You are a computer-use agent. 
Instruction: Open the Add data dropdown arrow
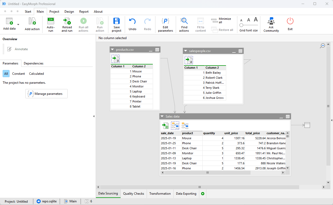[x=18, y=25]
